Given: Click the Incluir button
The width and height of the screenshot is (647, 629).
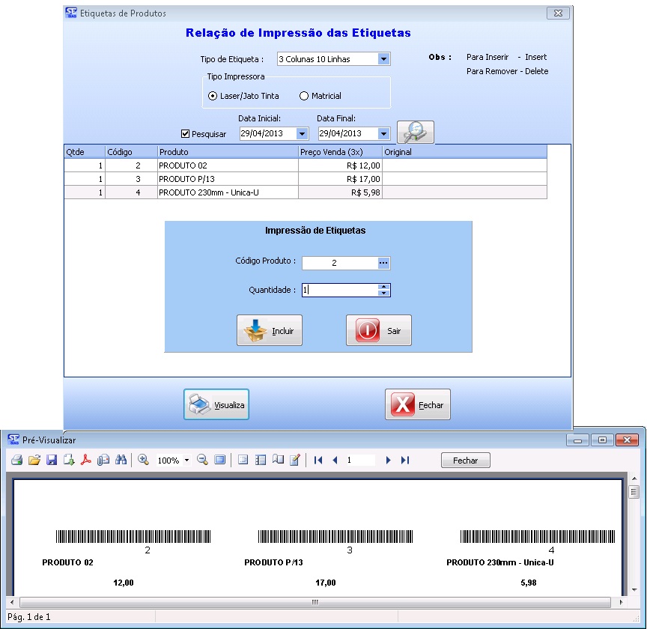Looking at the screenshot, I should click(x=270, y=330).
